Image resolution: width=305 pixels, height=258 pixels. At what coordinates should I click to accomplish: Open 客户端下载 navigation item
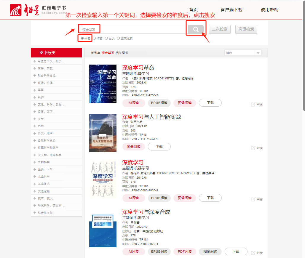tap(231, 10)
